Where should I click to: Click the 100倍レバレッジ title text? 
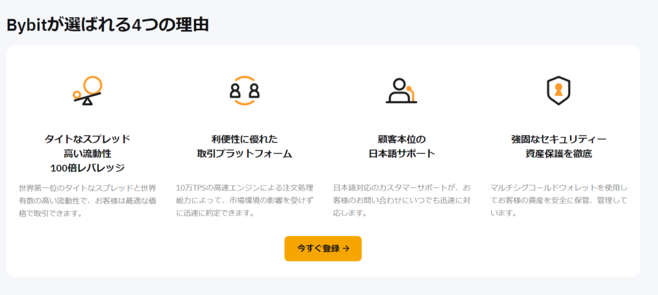[87, 168]
